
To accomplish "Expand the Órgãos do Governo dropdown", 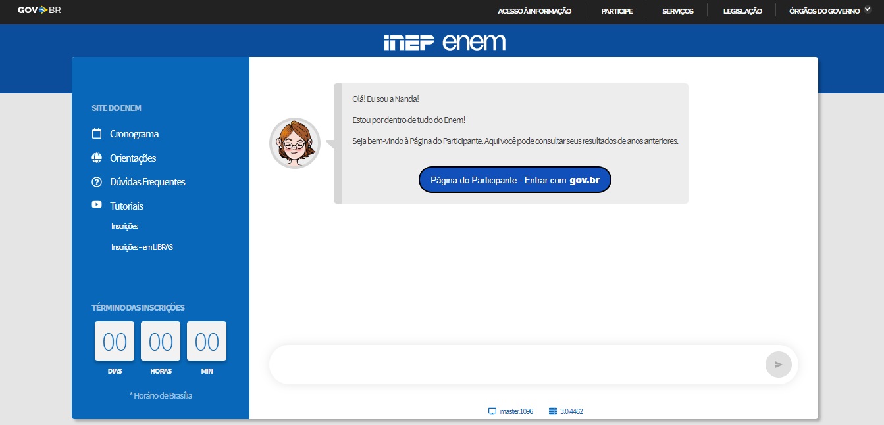I will pyautogui.click(x=833, y=11).
